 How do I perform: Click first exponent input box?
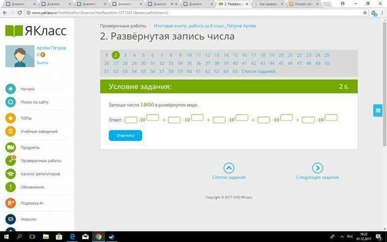[153, 117]
